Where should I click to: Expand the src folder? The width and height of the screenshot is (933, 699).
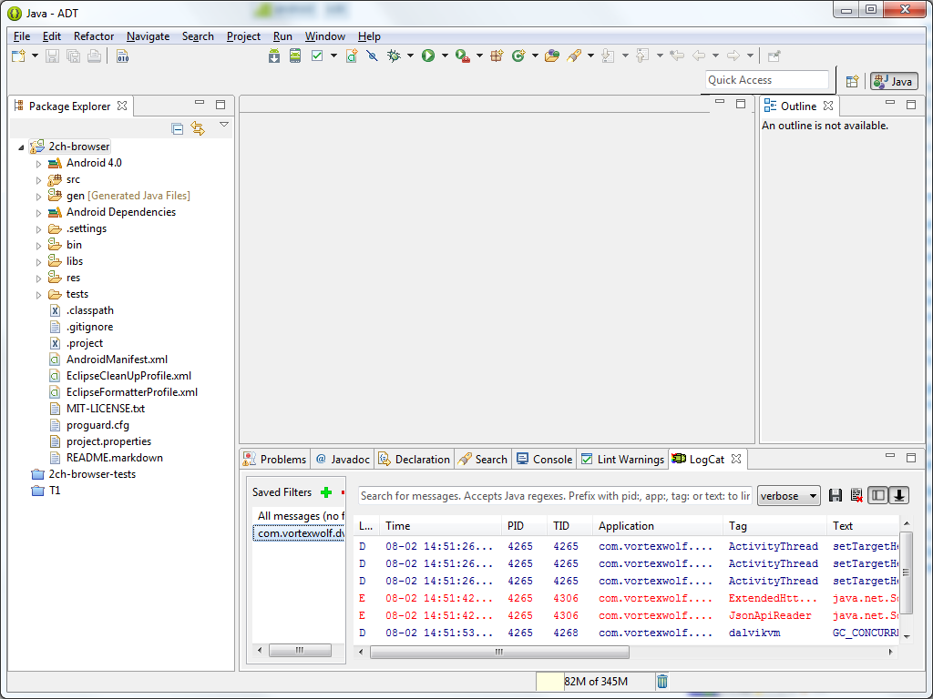point(38,179)
